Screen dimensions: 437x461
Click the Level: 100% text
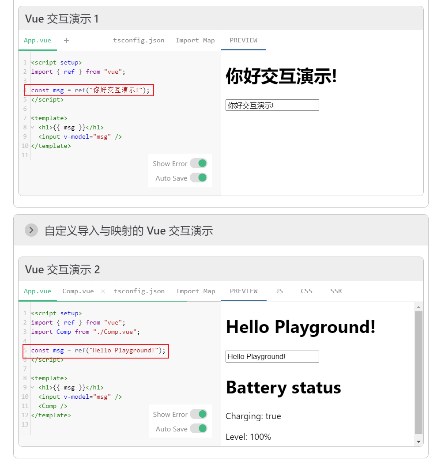pos(249,437)
